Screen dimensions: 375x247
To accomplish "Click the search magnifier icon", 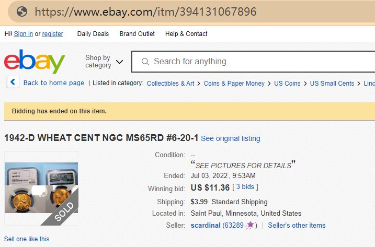I will click(x=145, y=62).
